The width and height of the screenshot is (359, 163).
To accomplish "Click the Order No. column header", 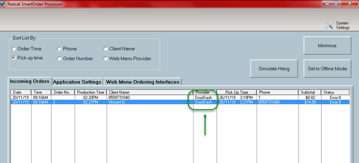I will click(63, 92).
